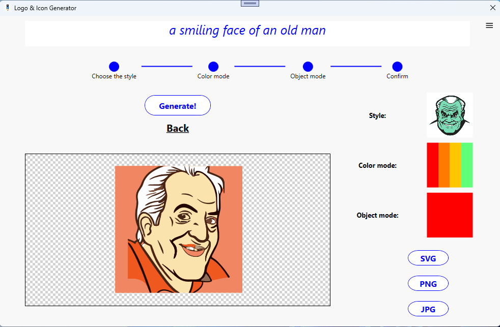
Task: Click the Color mode four-stripe palette swatch
Action: tap(450, 165)
